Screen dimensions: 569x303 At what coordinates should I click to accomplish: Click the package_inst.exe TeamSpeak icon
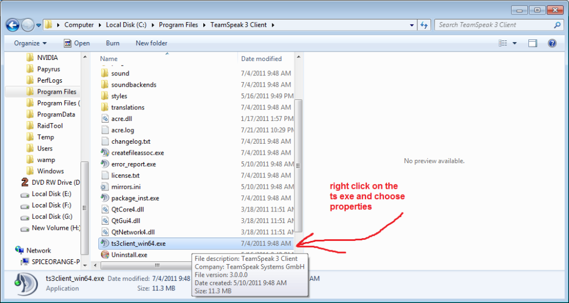point(104,198)
